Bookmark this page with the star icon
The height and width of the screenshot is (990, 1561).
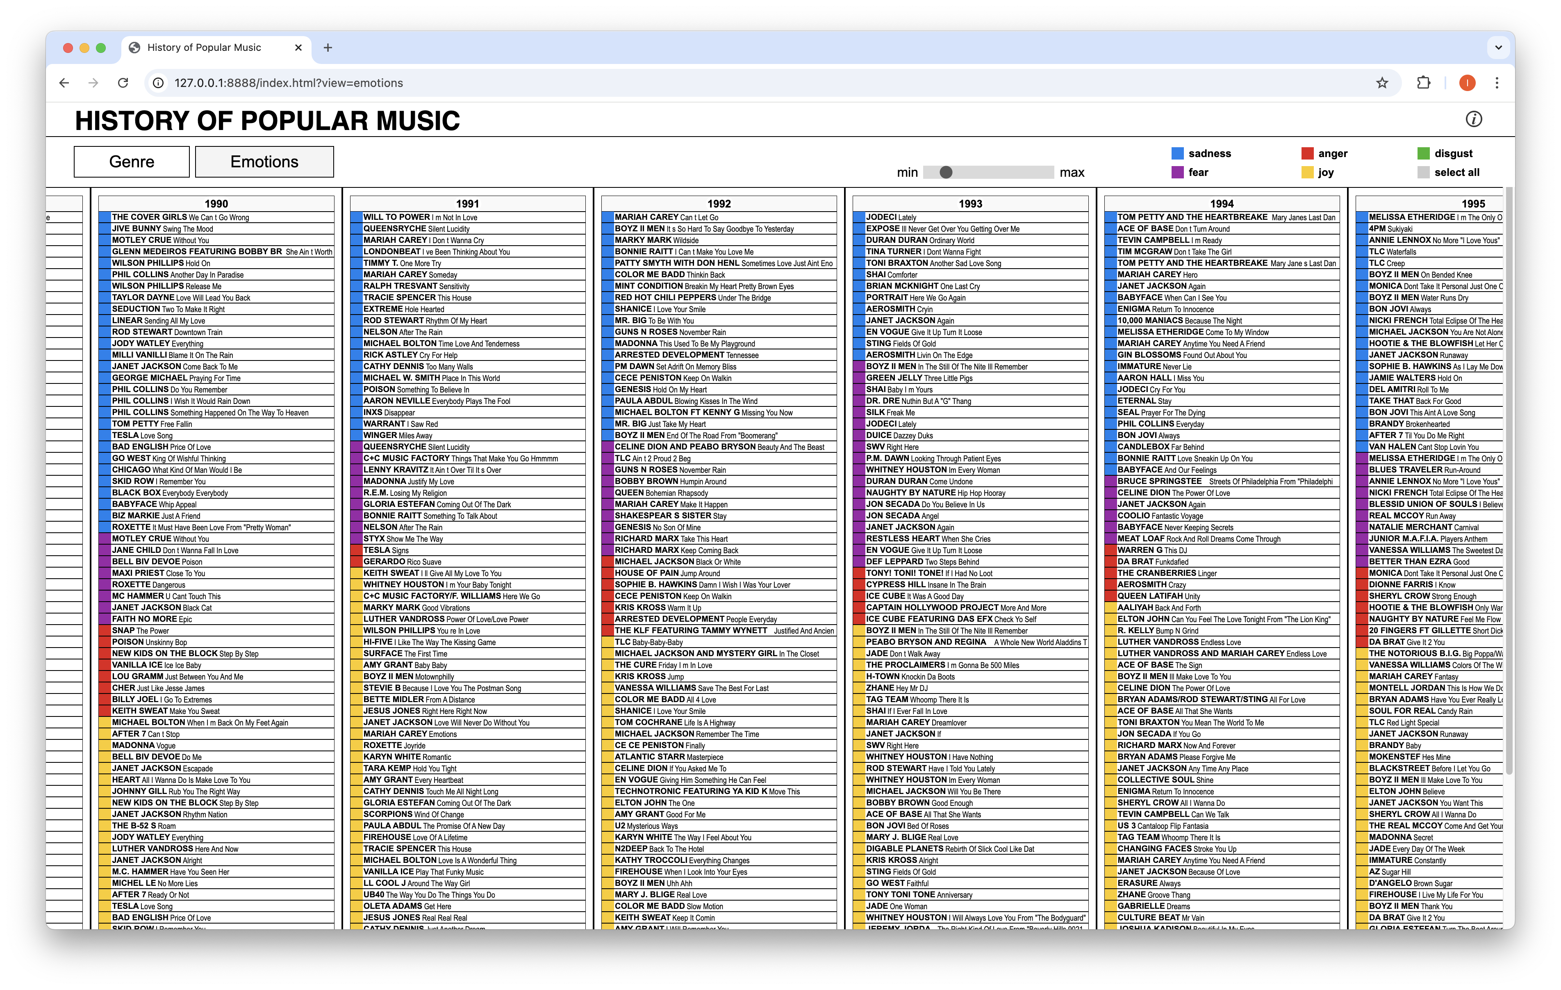click(x=1382, y=83)
